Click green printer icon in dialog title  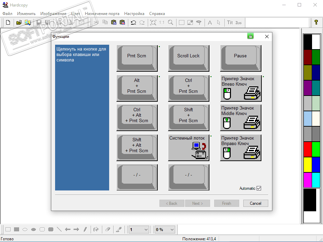[x=250, y=36]
